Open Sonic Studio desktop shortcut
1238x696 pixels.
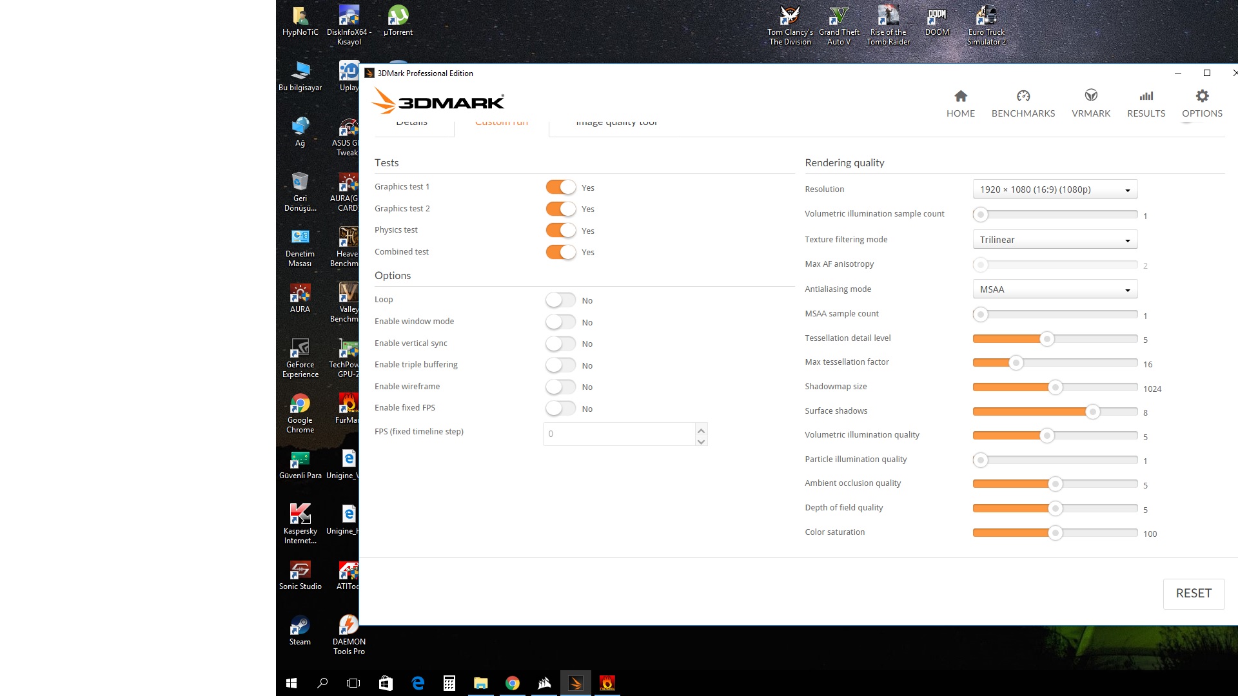300,575
